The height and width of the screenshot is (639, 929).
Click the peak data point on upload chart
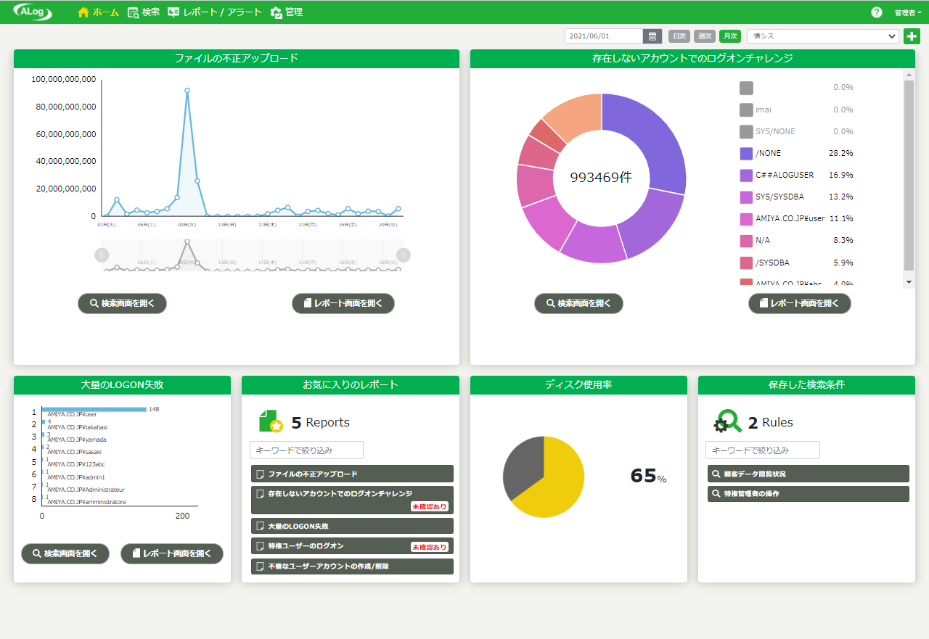click(x=187, y=91)
